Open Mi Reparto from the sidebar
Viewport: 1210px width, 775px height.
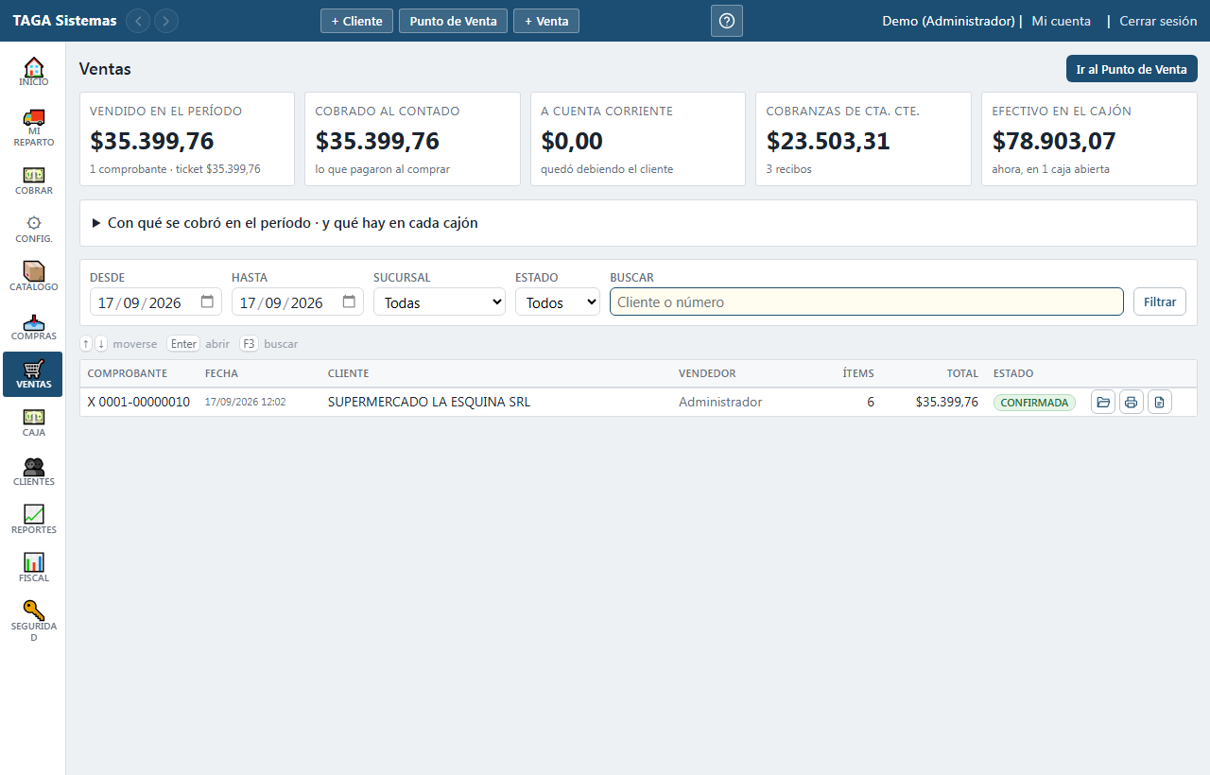(x=33, y=129)
